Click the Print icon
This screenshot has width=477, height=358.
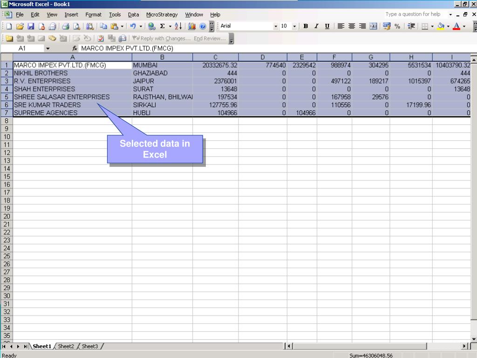click(x=65, y=26)
